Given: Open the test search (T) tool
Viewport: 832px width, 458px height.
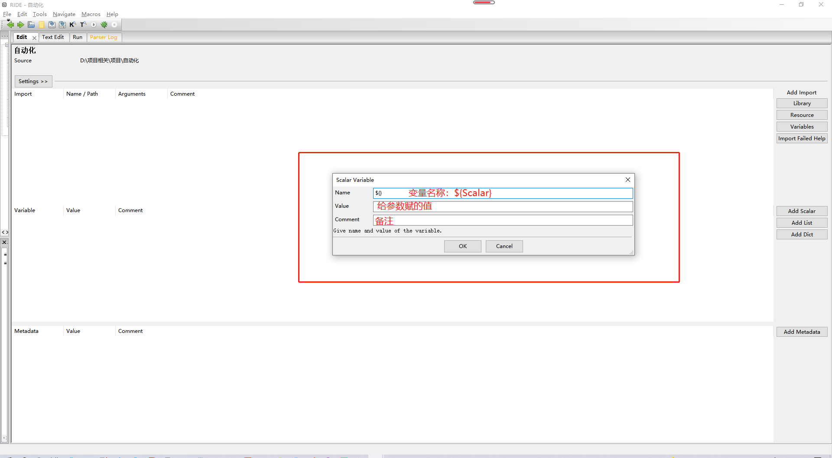Looking at the screenshot, I should point(83,25).
